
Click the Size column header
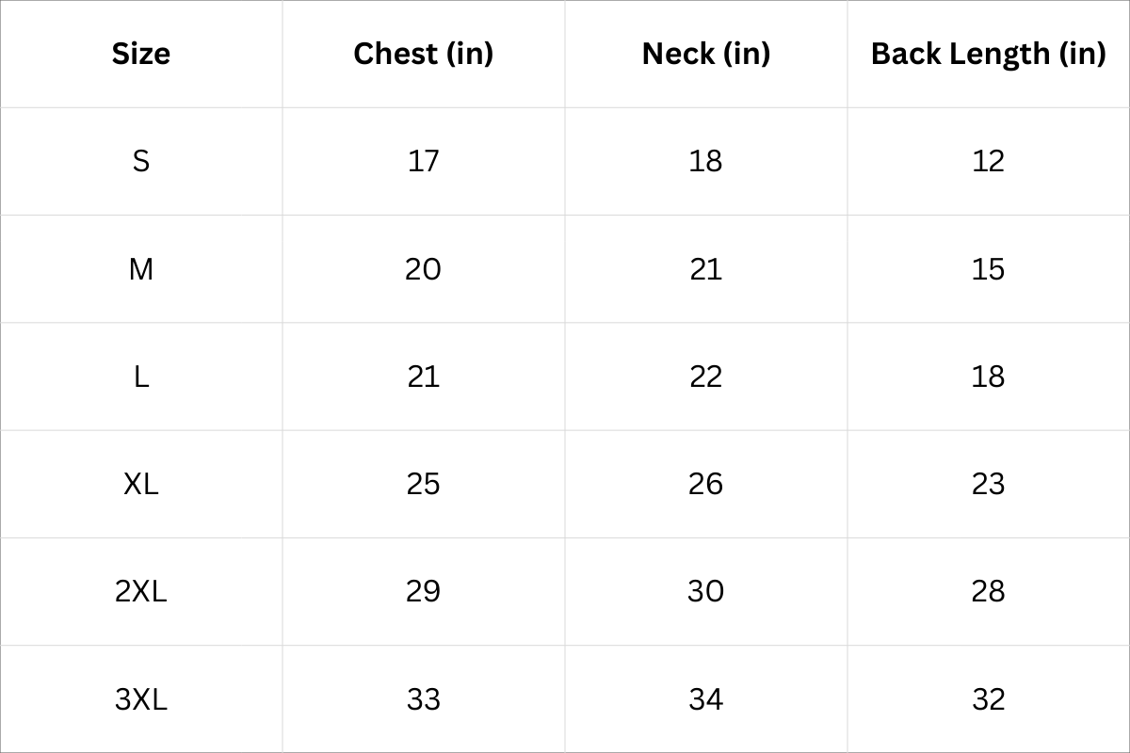coord(141,54)
